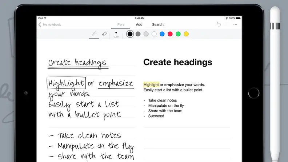Tap handwritten line 'with a bullet point.'

85,115
